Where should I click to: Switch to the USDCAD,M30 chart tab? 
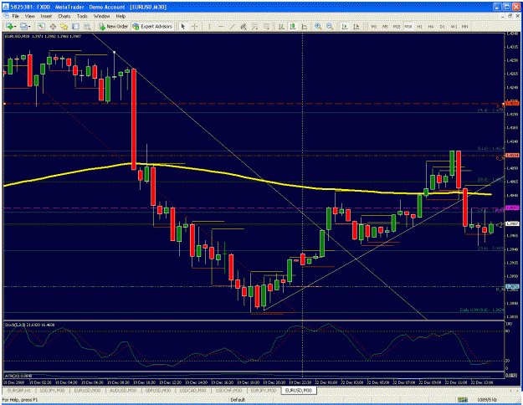pyautogui.click(x=192, y=390)
